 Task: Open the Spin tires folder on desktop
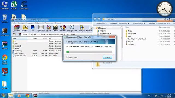tap(5, 85)
